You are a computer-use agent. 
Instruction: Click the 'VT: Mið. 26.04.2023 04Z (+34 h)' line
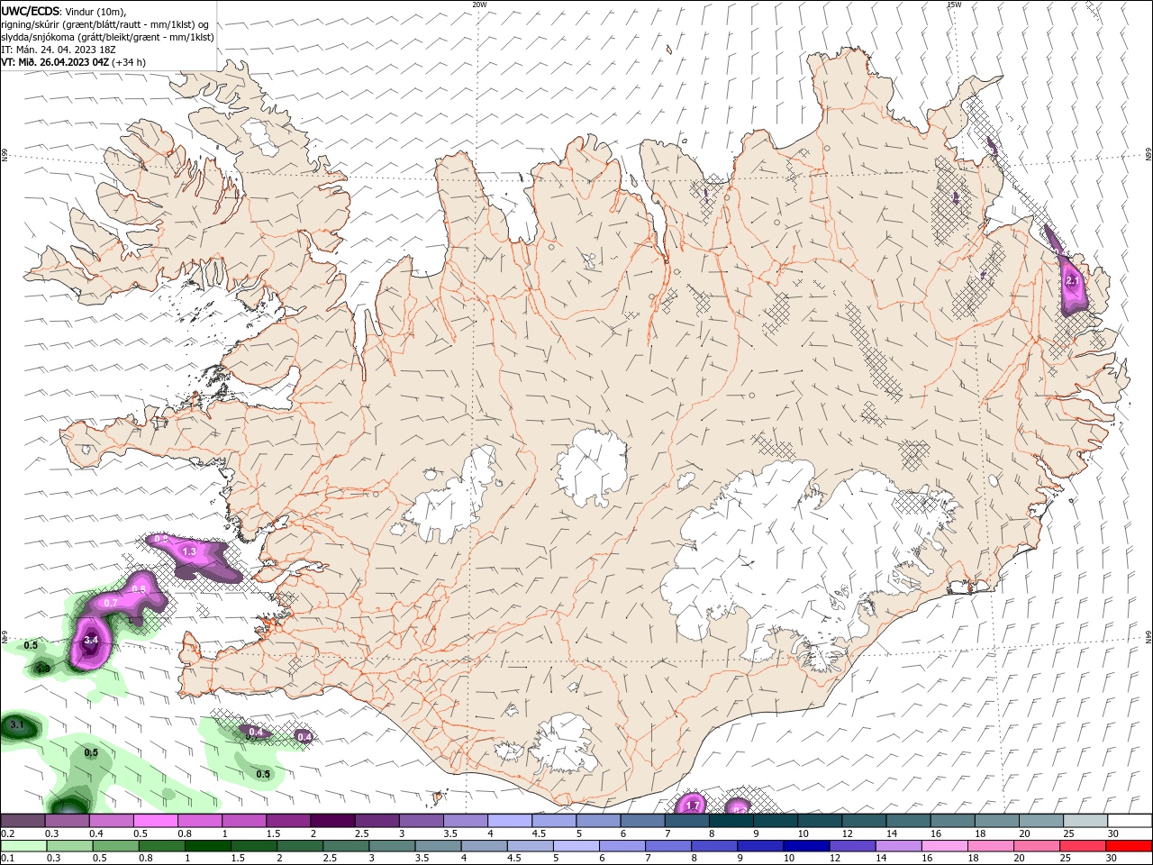[x=74, y=62]
